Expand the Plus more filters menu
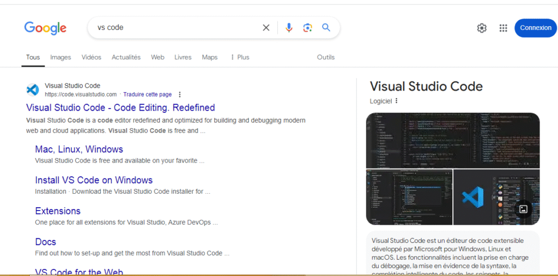 pyautogui.click(x=240, y=57)
